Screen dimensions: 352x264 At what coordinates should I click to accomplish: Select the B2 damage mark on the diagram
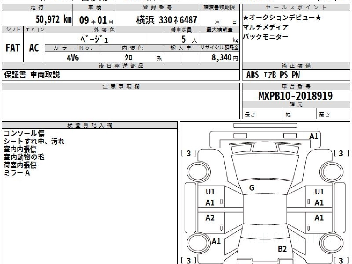[x=282, y=249]
